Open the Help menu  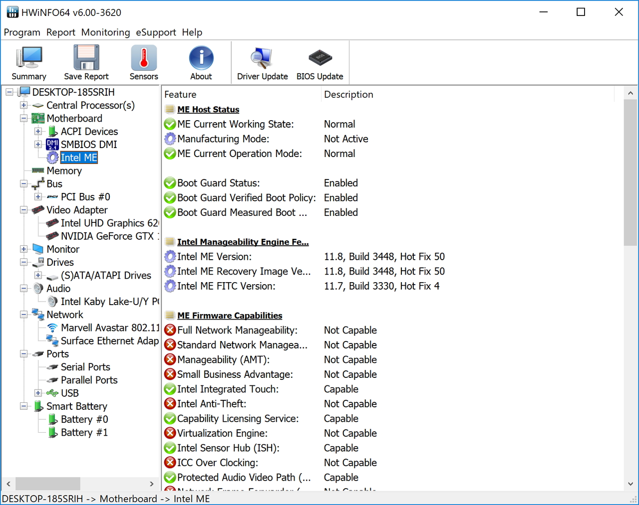tap(192, 32)
